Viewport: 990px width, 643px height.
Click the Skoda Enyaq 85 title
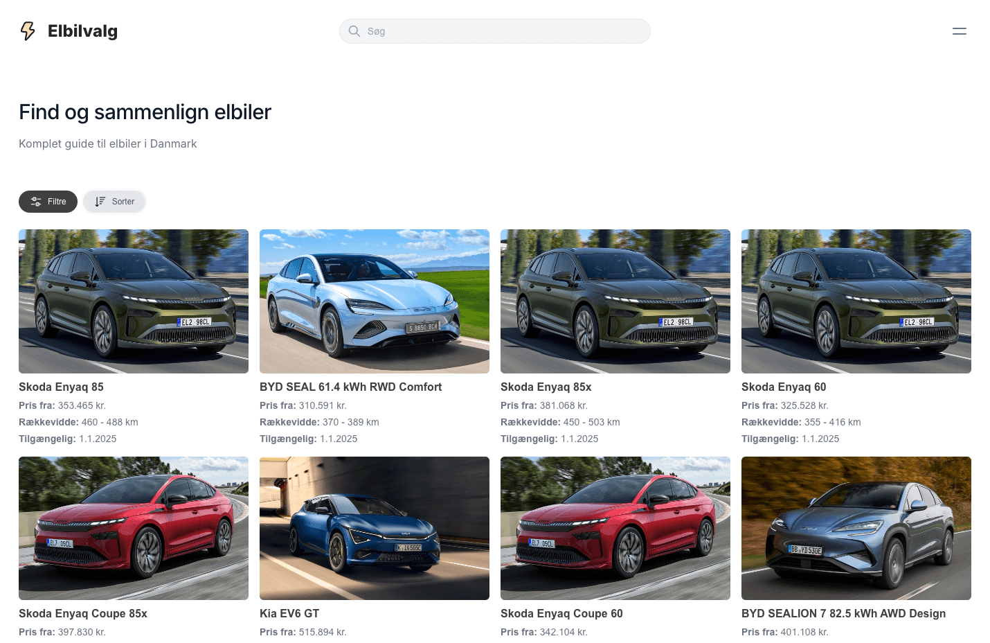(x=61, y=387)
